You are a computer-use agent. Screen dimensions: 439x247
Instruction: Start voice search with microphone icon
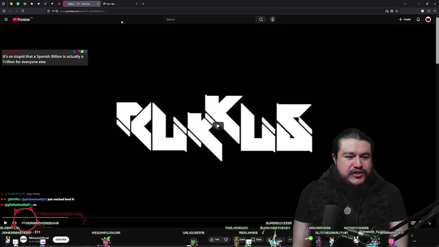pos(273,20)
